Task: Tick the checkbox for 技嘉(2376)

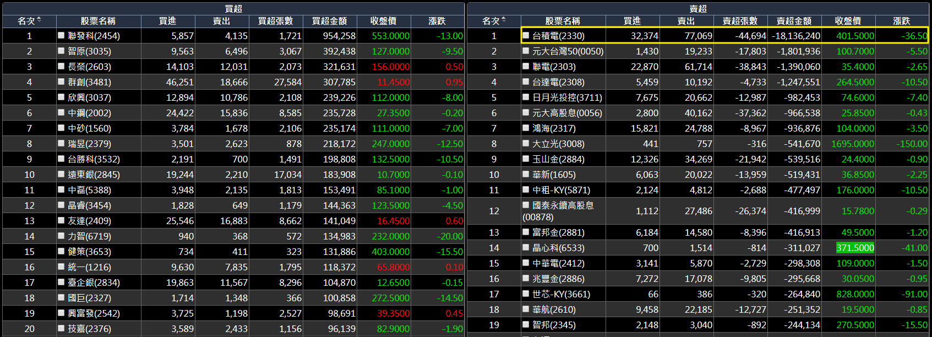Action: (61, 328)
